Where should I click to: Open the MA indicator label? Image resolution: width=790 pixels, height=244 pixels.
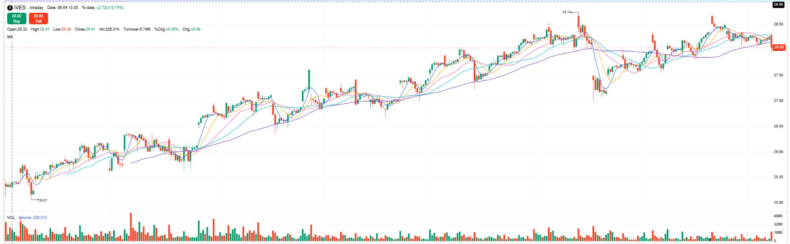pyautogui.click(x=10, y=37)
